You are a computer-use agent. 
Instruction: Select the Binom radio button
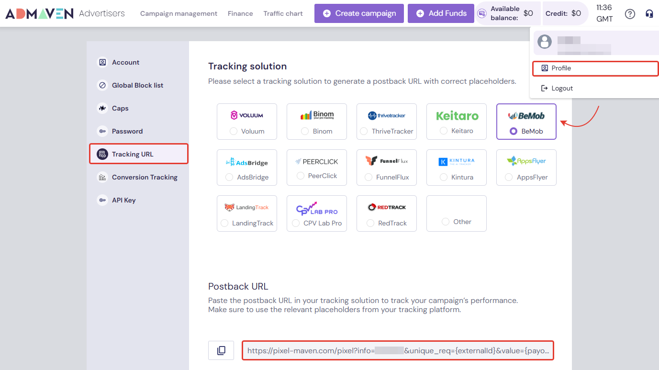point(305,131)
